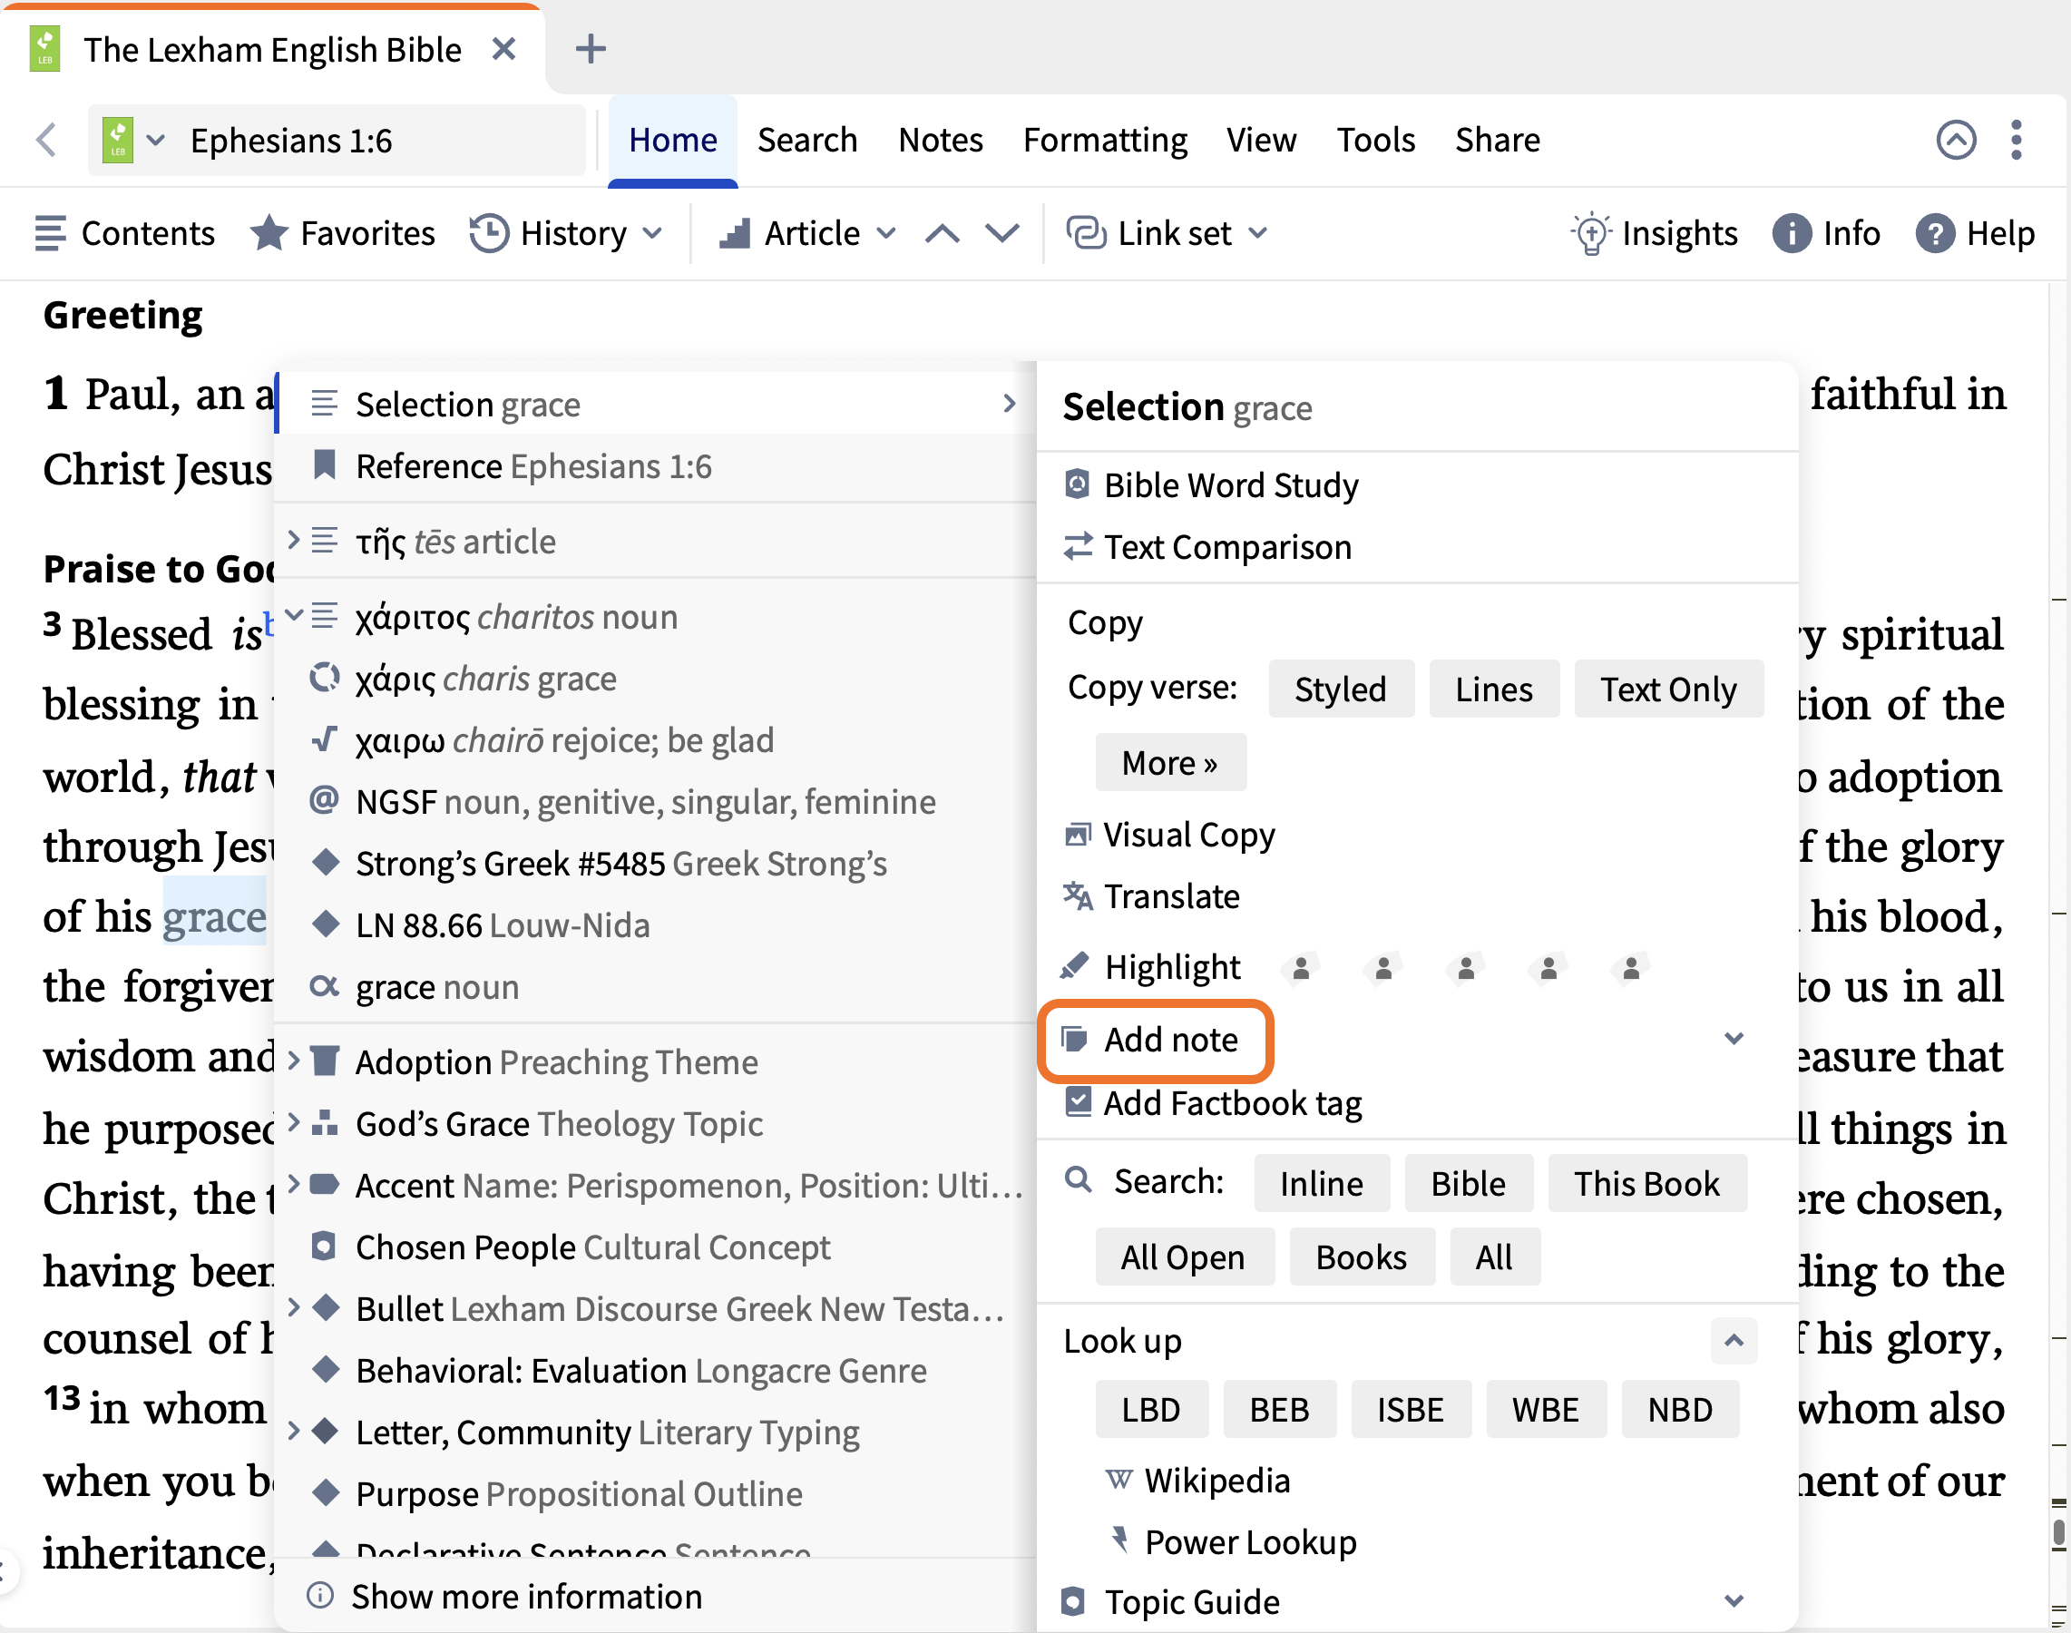
Task: Expand the τῆς article row
Action: [294, 540]
